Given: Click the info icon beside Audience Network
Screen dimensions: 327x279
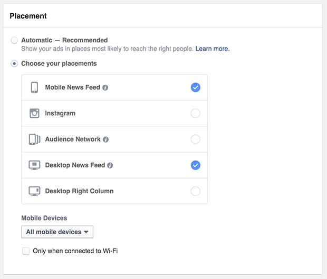Looking at the screenshot, I should 105,139.
